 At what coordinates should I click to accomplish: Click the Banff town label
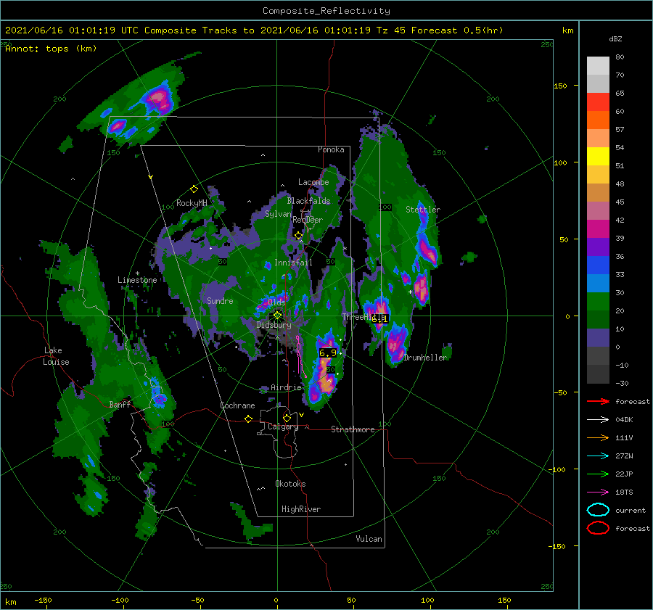click(x=120, y=405)
